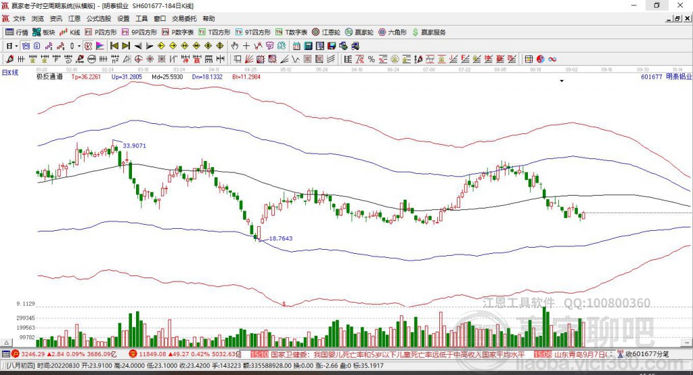Image resolution: width=693 pixels, height=375 pixels.
Task: Click the small black triangle marker above chart
Action: click(562, 81)
